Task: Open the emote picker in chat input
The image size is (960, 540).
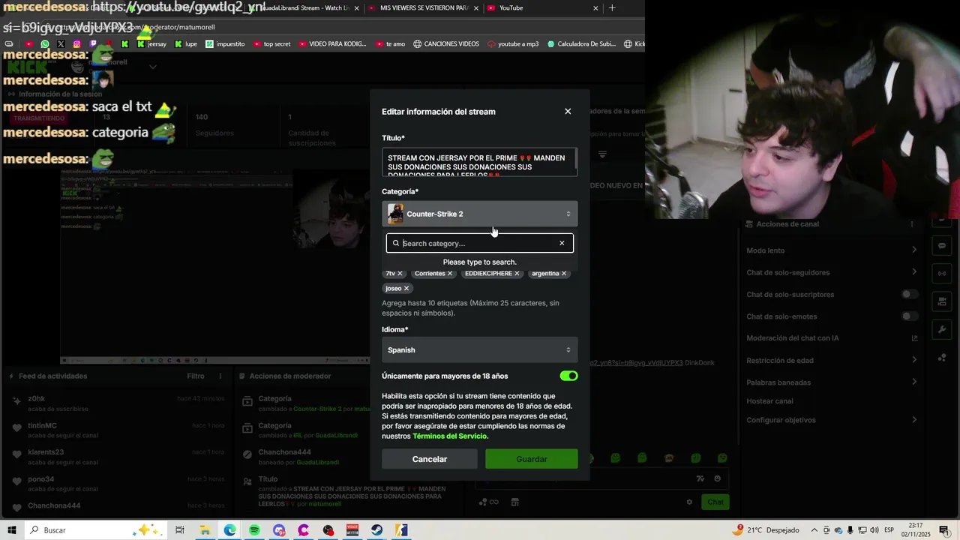Action: (717, 478)
